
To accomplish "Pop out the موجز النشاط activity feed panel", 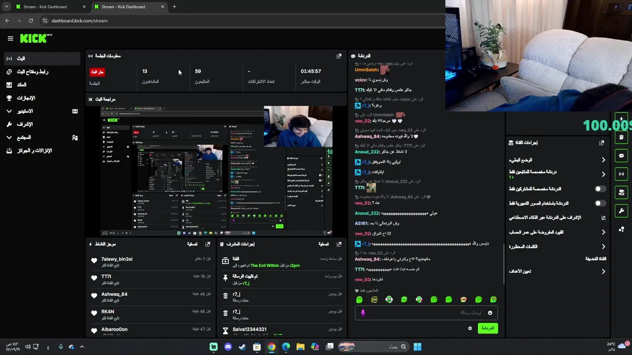I will pyautogui.click(x=207, y=244).
